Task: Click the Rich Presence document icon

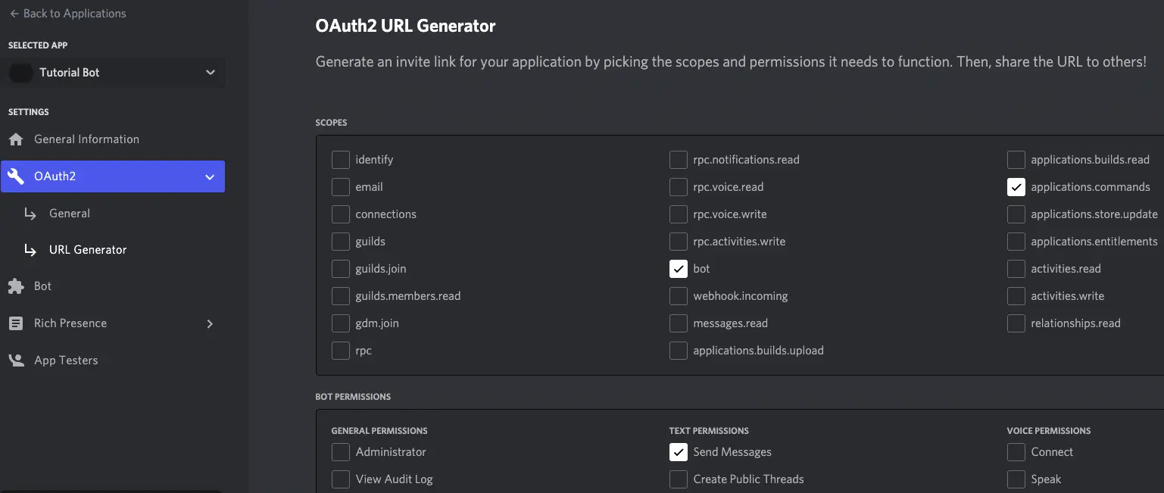Action: click(x=15, y=323)
